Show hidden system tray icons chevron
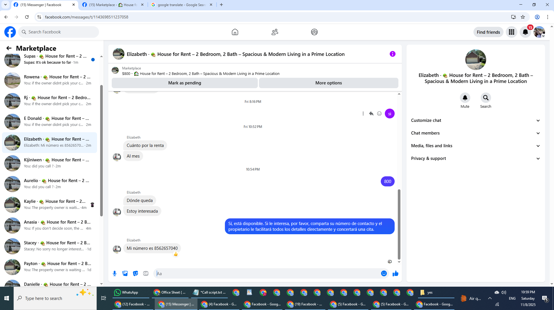This screenshot has height=310, width=554. coord(490,298)
